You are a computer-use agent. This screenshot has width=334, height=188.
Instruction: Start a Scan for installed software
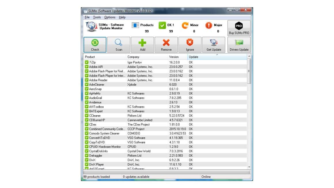click(x=119, y=45)
